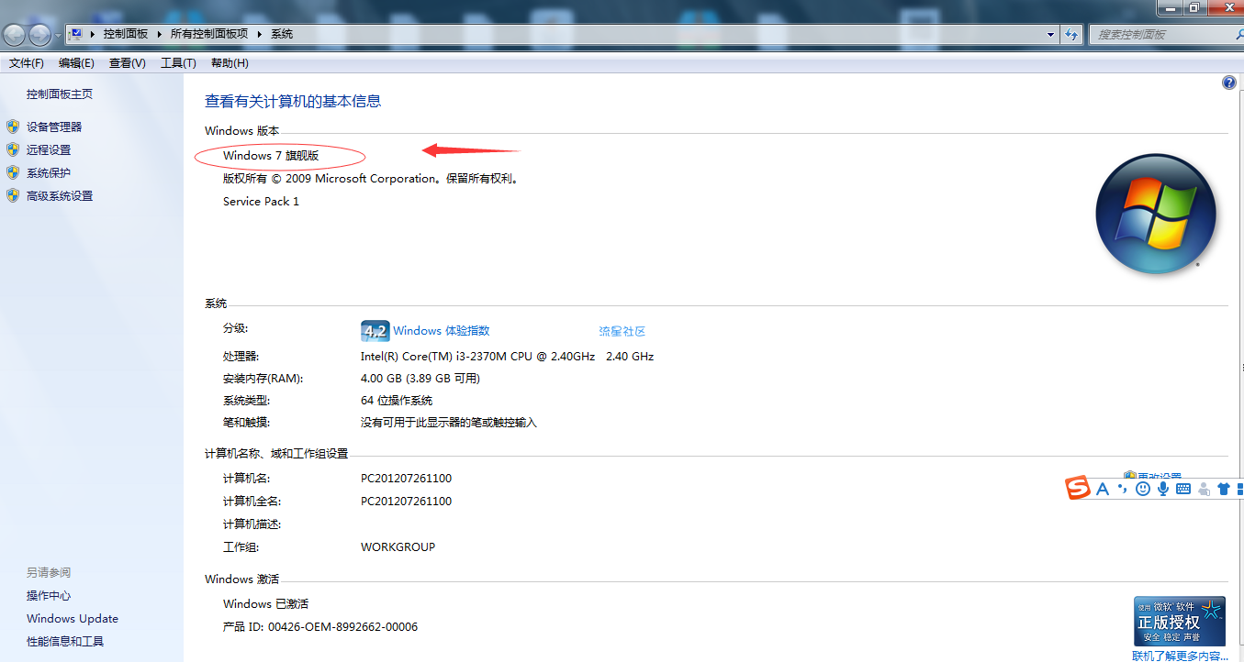Open 远程设置 from the sidebar

tap(49, 150)
